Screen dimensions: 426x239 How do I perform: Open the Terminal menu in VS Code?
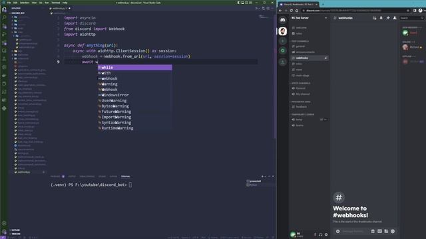[x=56, y=3]
